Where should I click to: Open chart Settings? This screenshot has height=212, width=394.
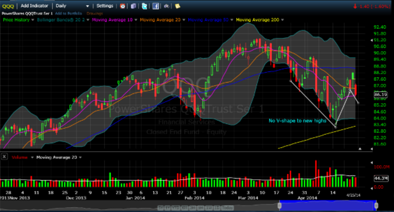point(105,6)
